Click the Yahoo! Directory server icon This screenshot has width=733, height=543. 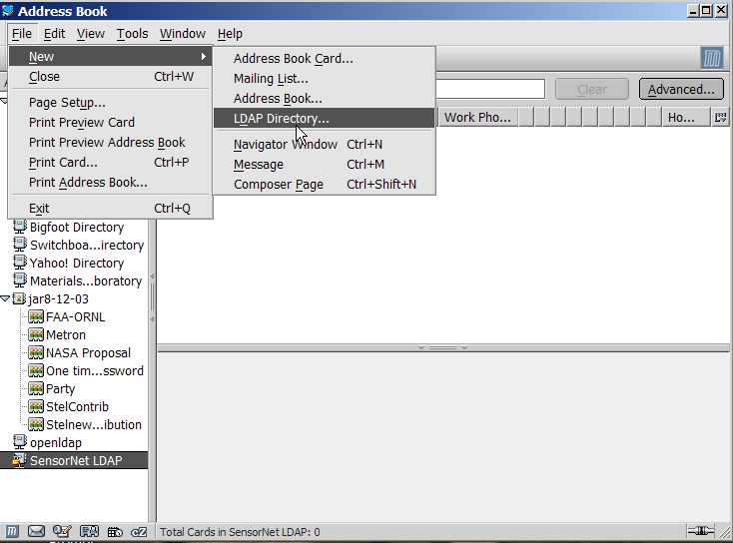pyautogui.click(x=20, y=263)
